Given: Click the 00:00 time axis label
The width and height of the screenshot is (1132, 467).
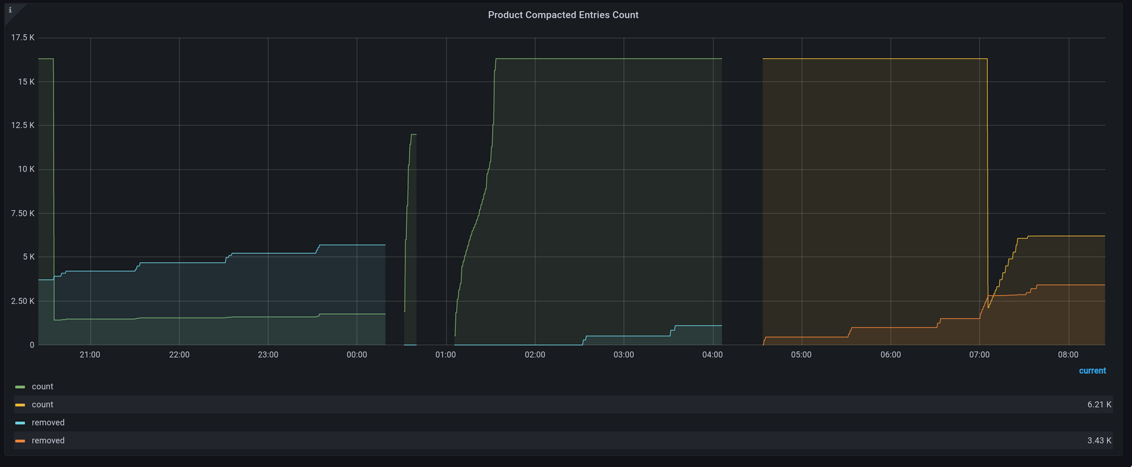Looking at the screenshot, I should point(357,355).
